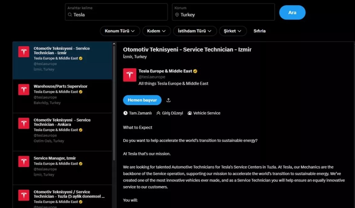Screen dimensions: 355x208
Task: Click the Hemen başvur apply button
Action: pos(142,100)
